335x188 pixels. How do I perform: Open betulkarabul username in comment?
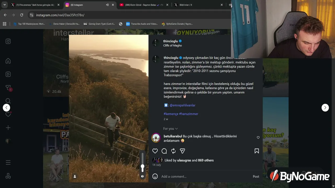pyautogui.click(x=173, y=136)
